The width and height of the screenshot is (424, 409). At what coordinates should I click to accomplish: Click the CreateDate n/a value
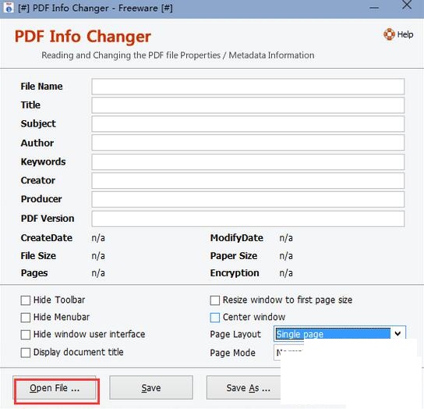tap(98, 238)
